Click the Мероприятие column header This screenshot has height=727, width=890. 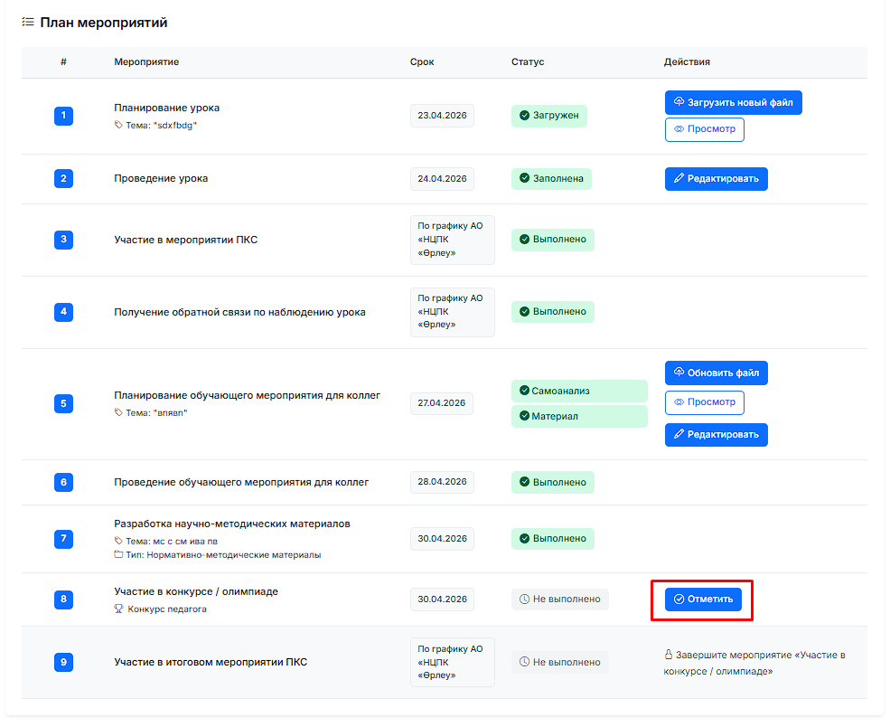click(146, 61)
